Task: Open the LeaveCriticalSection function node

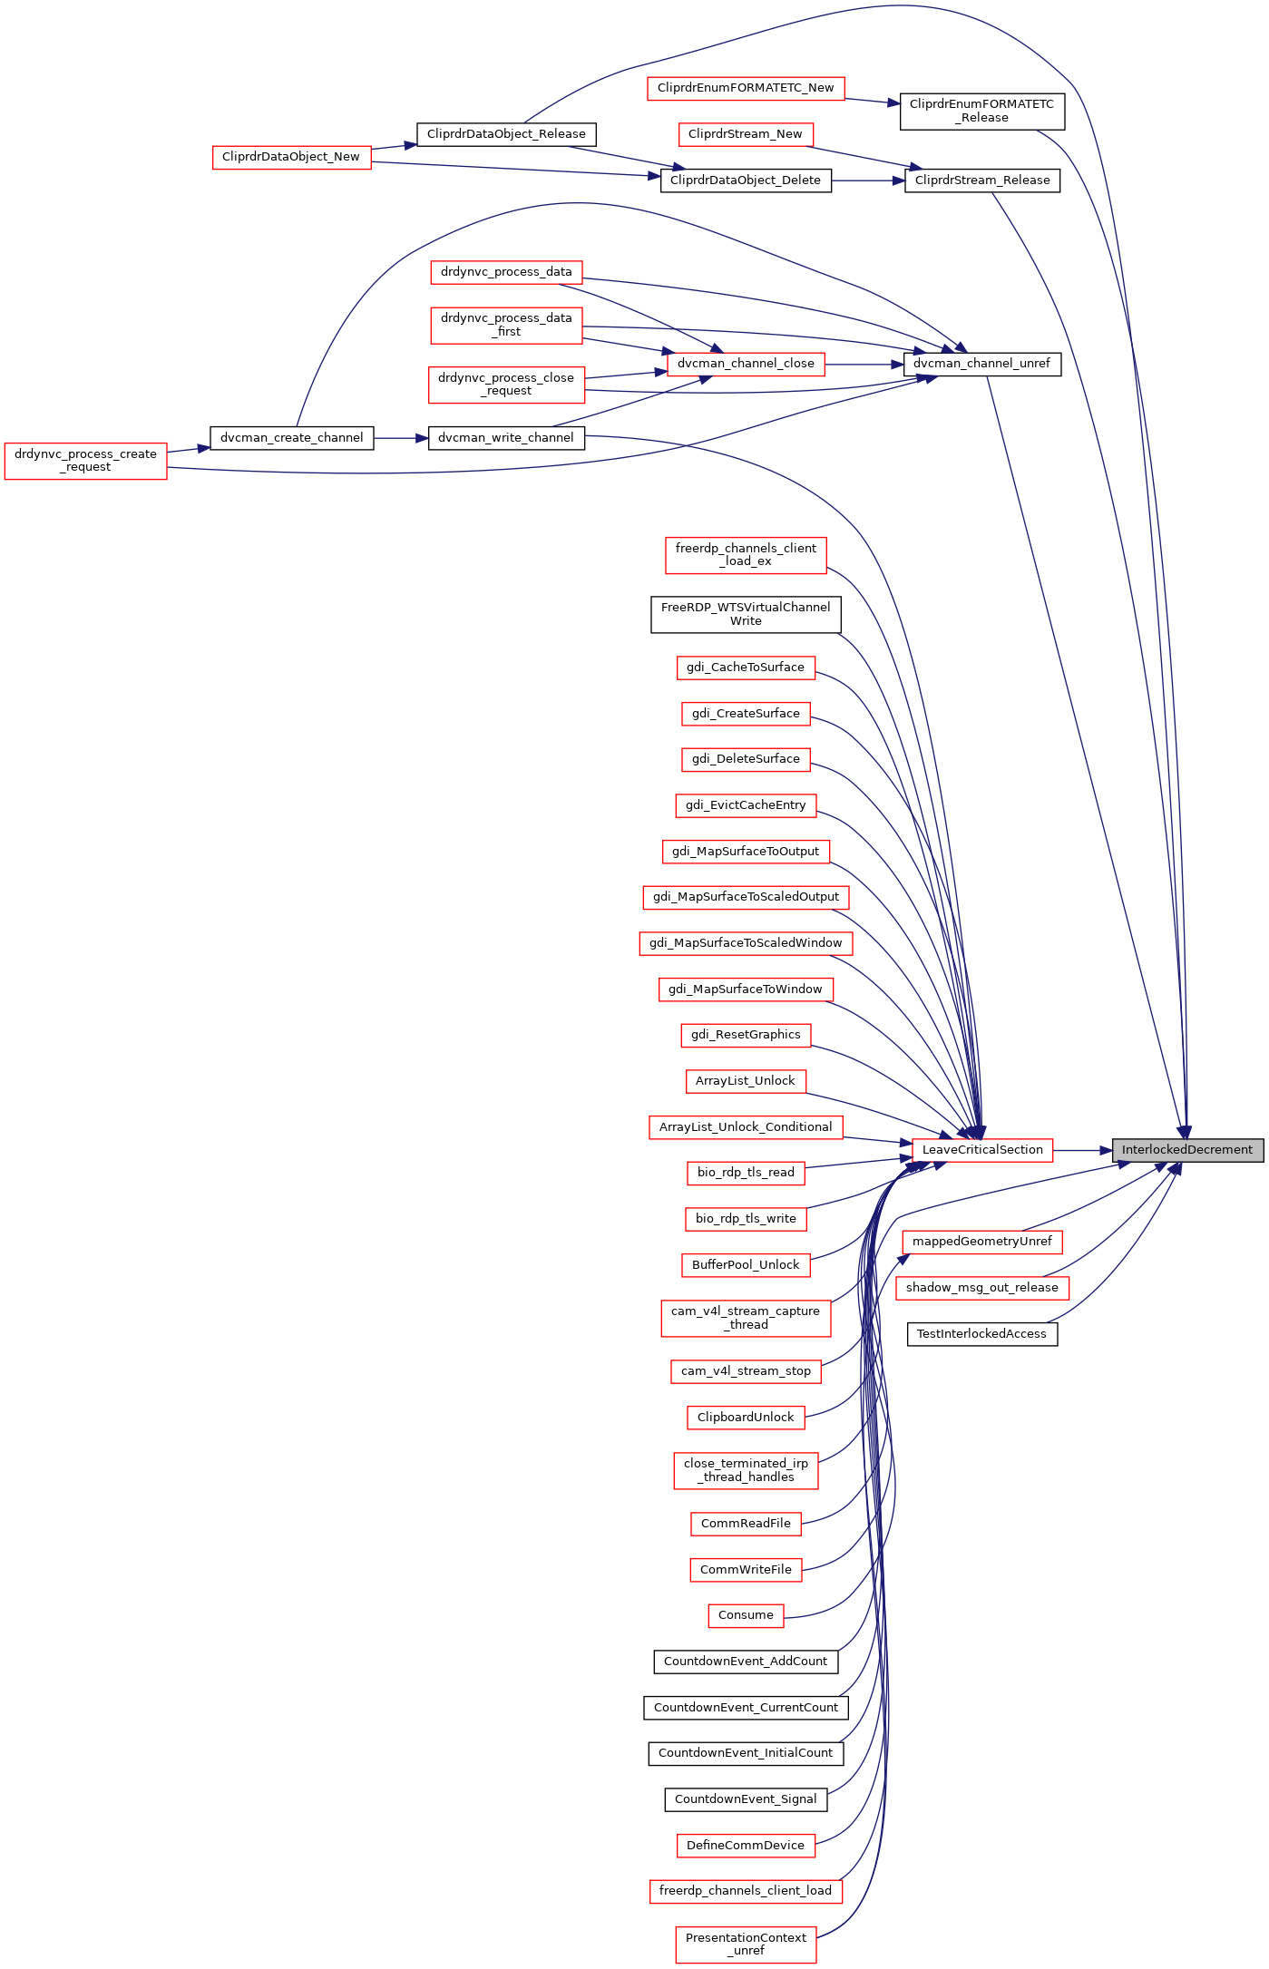Action: pos(981,1149)
